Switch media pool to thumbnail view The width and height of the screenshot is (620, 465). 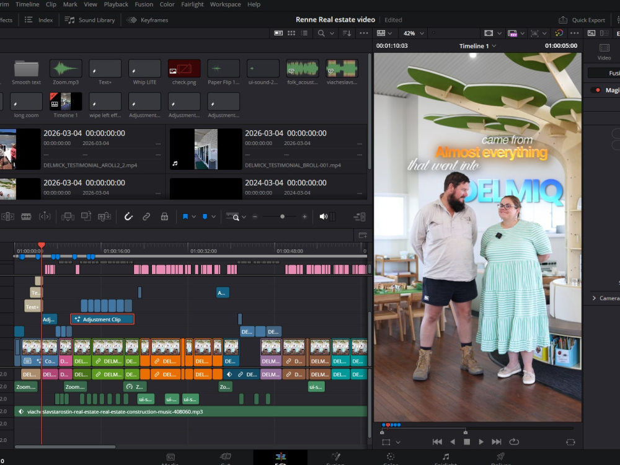point(291,33)
